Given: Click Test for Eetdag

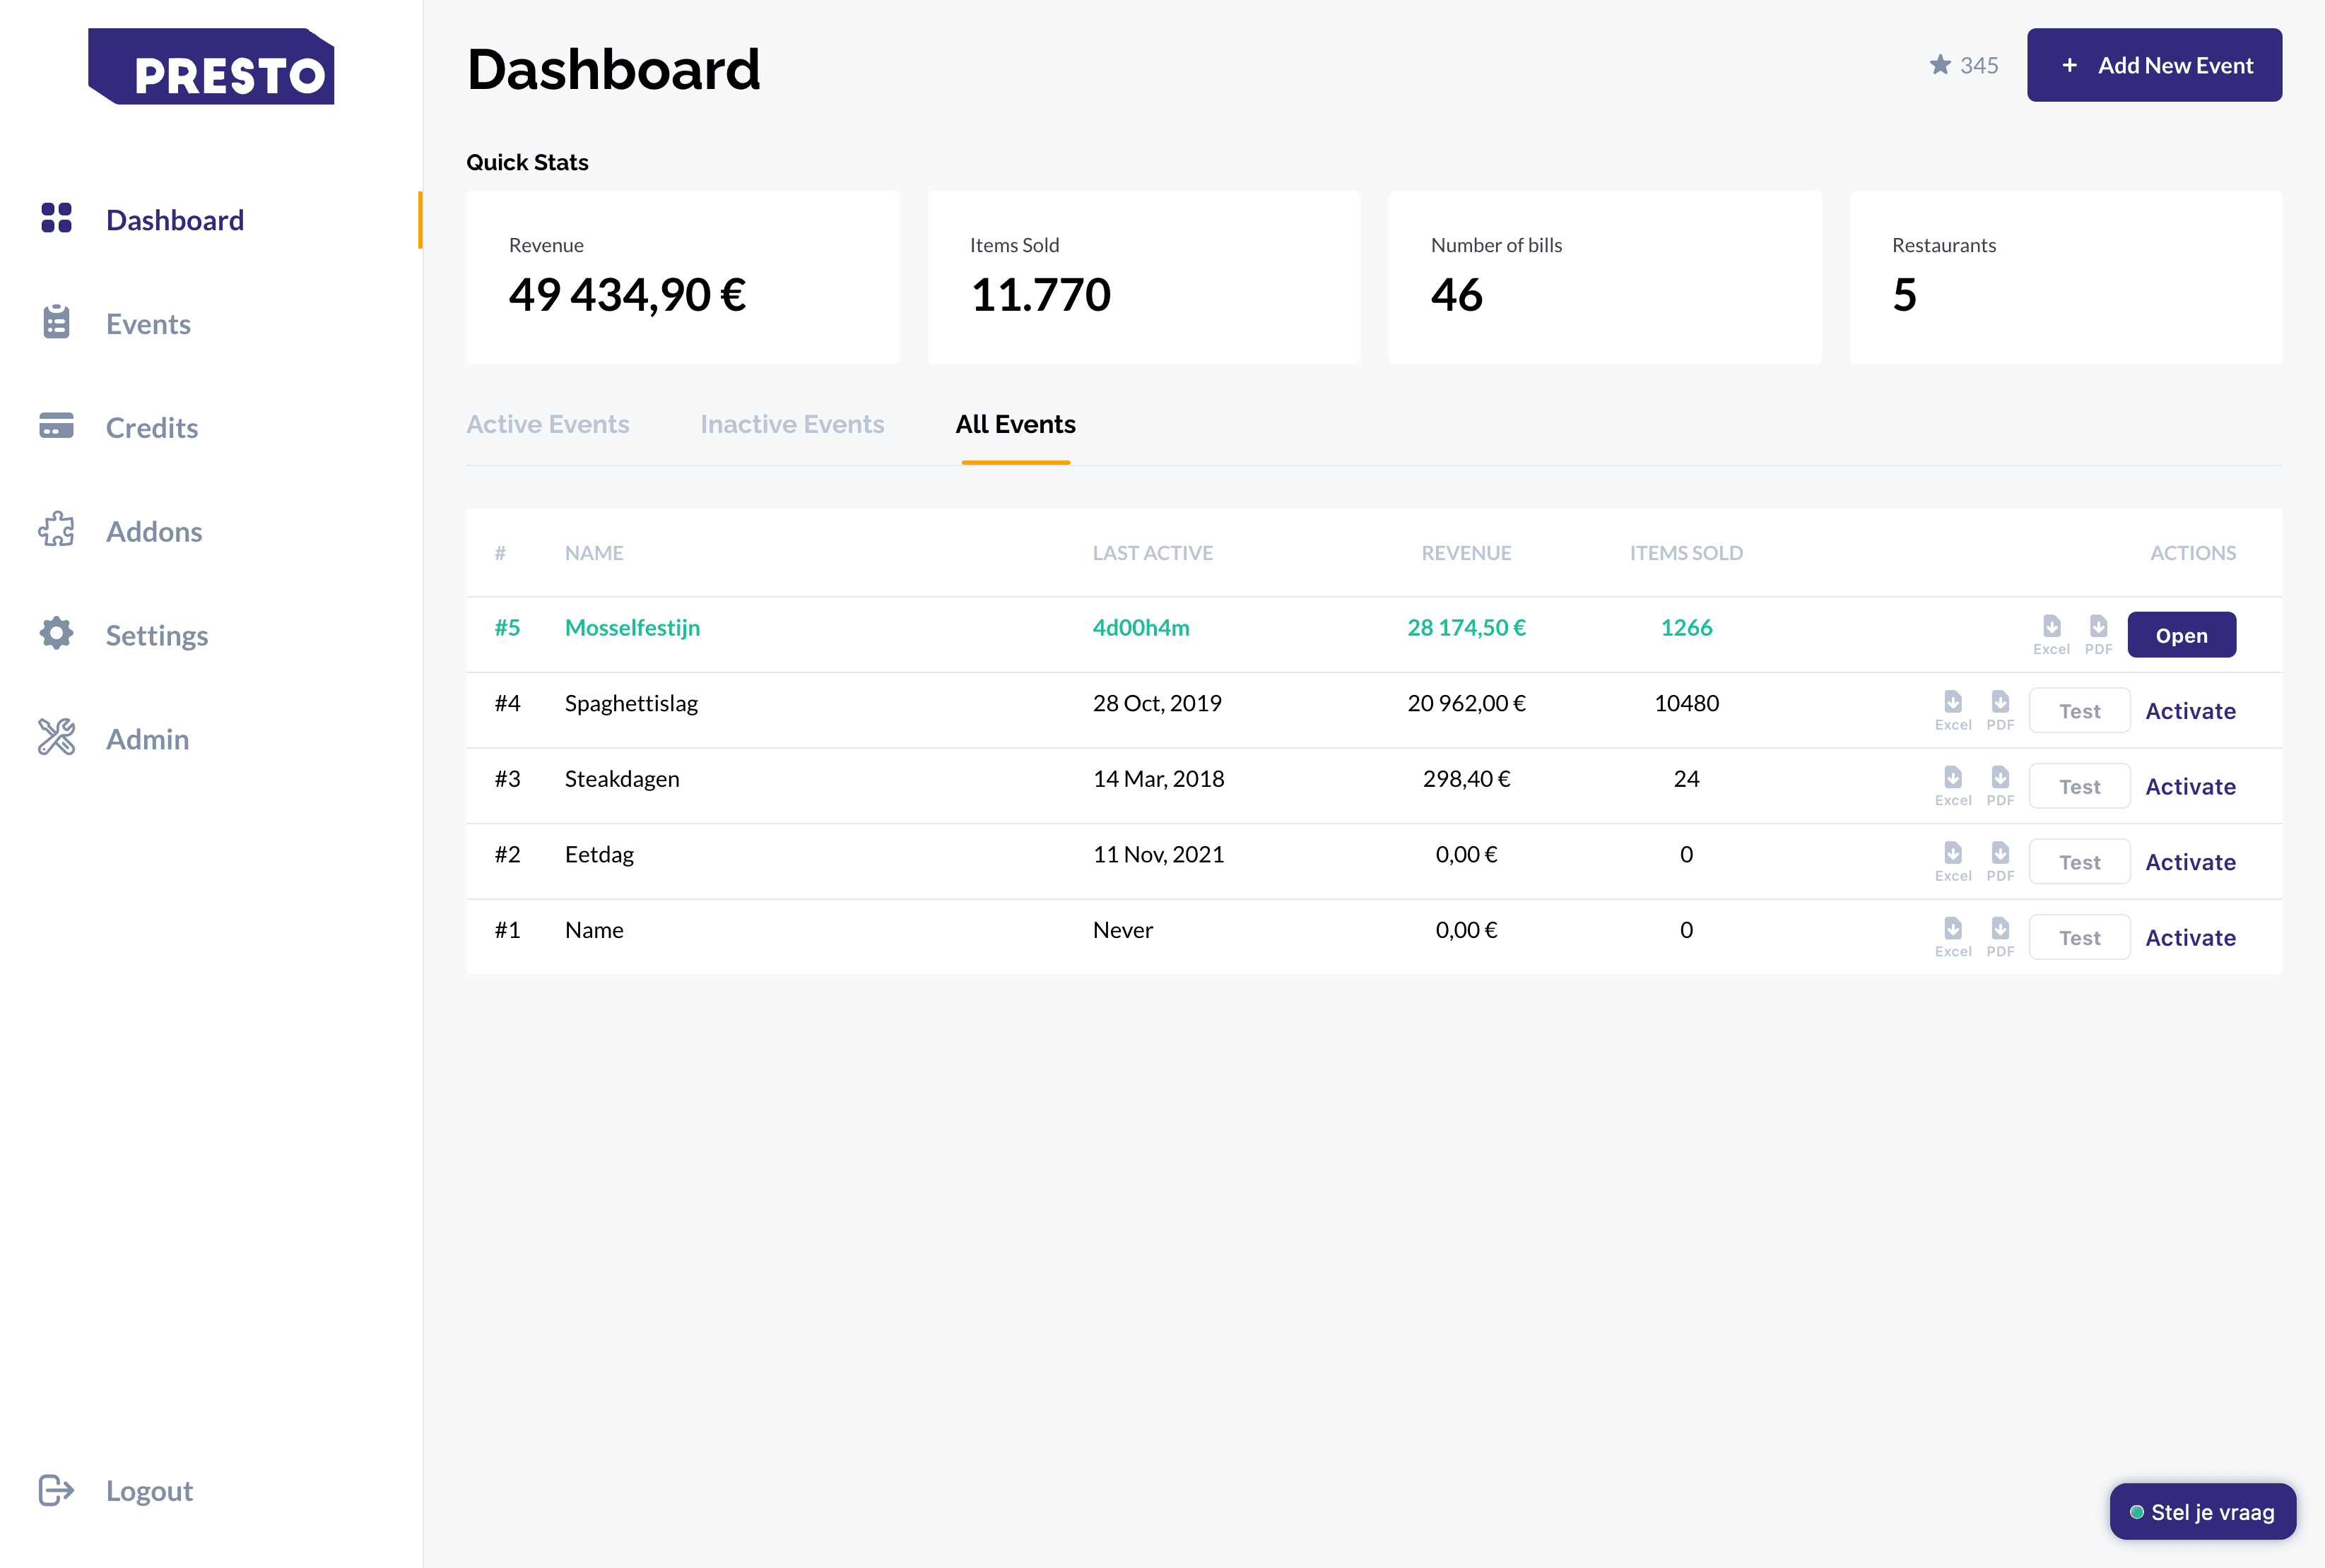Looking at the screenshot, I should 2079,861.
